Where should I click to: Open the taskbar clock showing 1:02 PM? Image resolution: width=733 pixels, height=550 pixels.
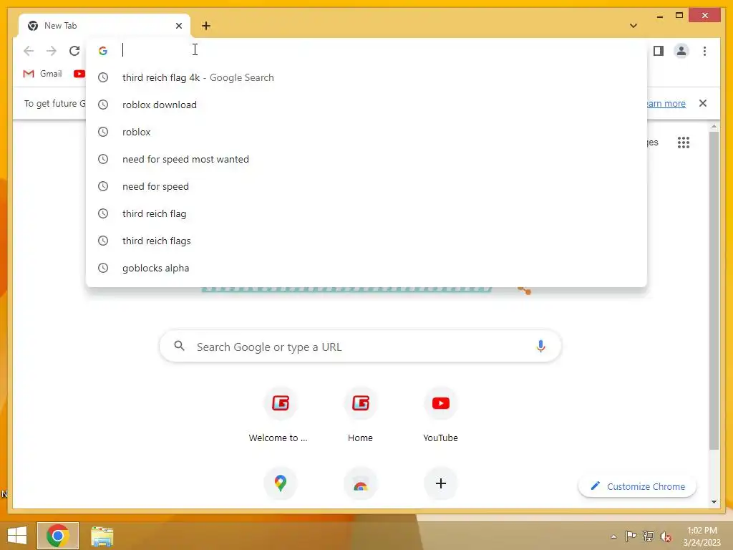[x=702, y=536]
